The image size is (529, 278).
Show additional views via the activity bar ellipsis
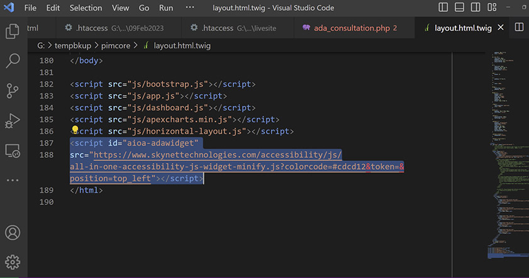pyautogui.click(x=13, y=180)
